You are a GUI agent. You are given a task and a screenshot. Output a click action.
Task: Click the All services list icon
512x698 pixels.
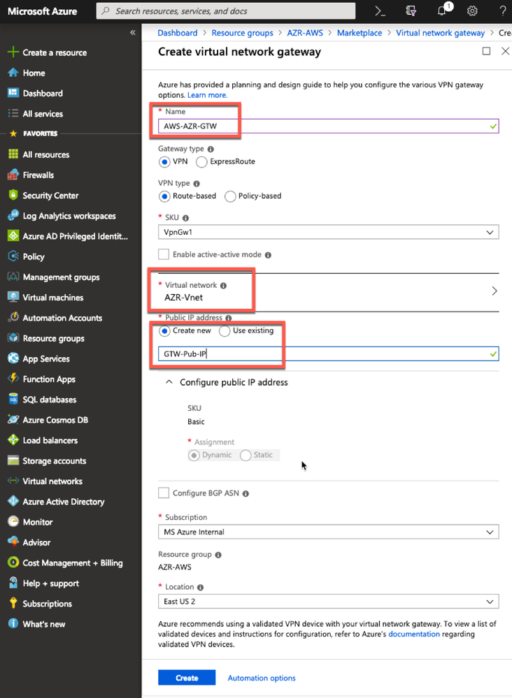click(13, 113)
